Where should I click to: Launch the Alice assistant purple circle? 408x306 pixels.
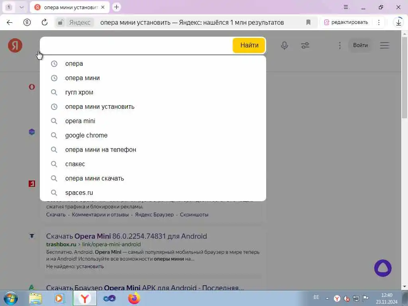pyautogui.click(x=383, y=268)
